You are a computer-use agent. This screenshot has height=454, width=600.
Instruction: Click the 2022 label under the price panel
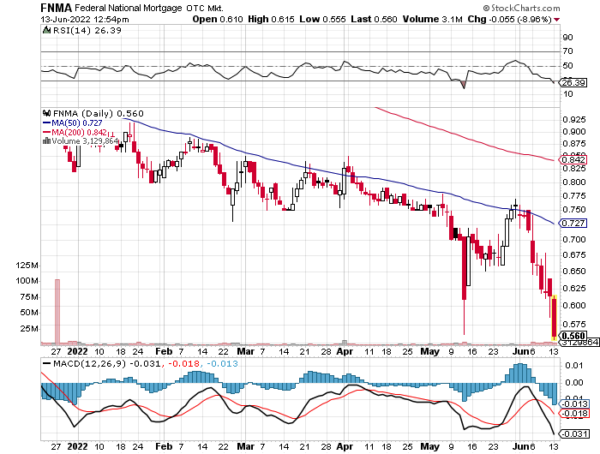[77, 351]
